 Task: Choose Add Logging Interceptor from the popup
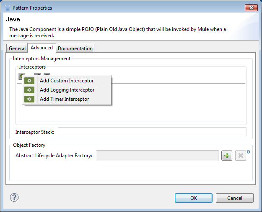pos(67,90)
